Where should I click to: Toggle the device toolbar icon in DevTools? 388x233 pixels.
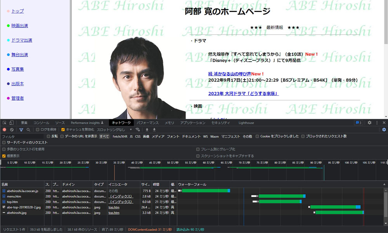click(x=11, y=123)
